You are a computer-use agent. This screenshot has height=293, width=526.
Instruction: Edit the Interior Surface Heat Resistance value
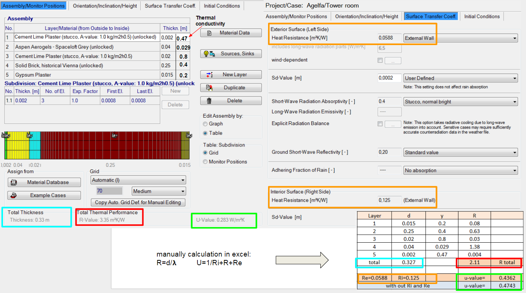[x=389, y=200]
